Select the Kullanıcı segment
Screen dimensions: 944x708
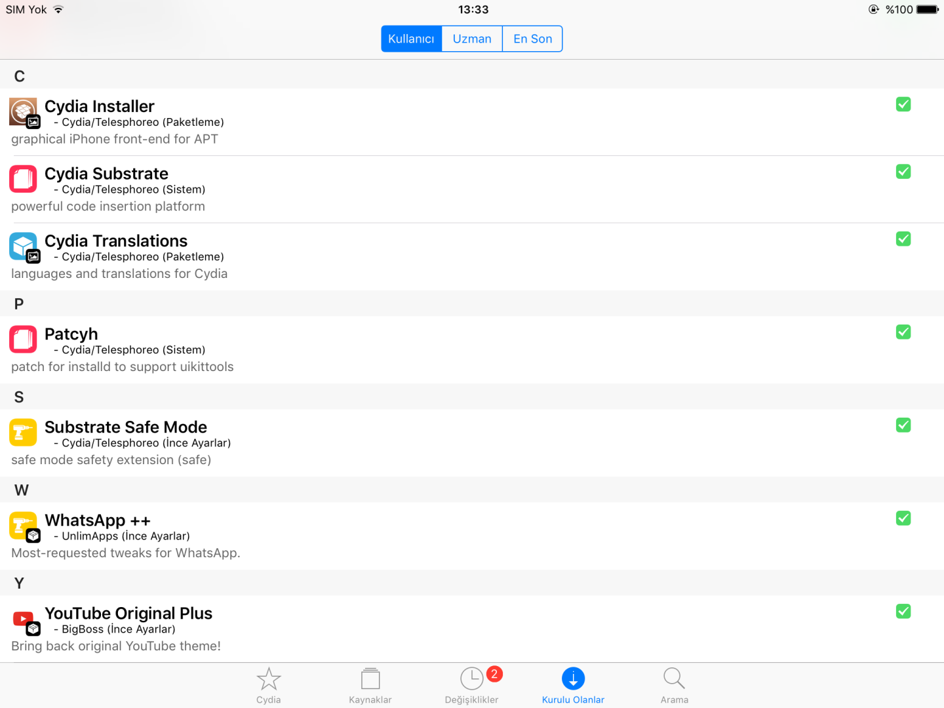[412, 39]
